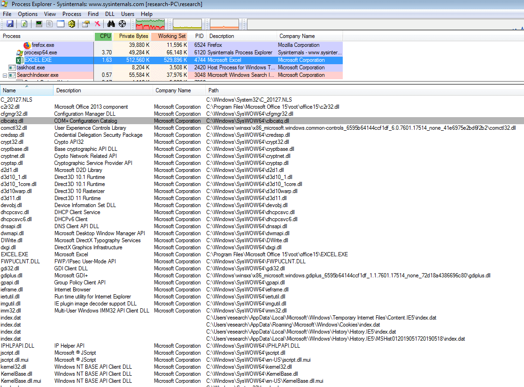Click the taskhost.exe process icon
This screenshot has width=524, height=387.
tap(12, 67)
